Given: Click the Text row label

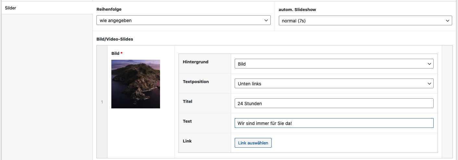Looking at the screenshot, I should 187,121.
